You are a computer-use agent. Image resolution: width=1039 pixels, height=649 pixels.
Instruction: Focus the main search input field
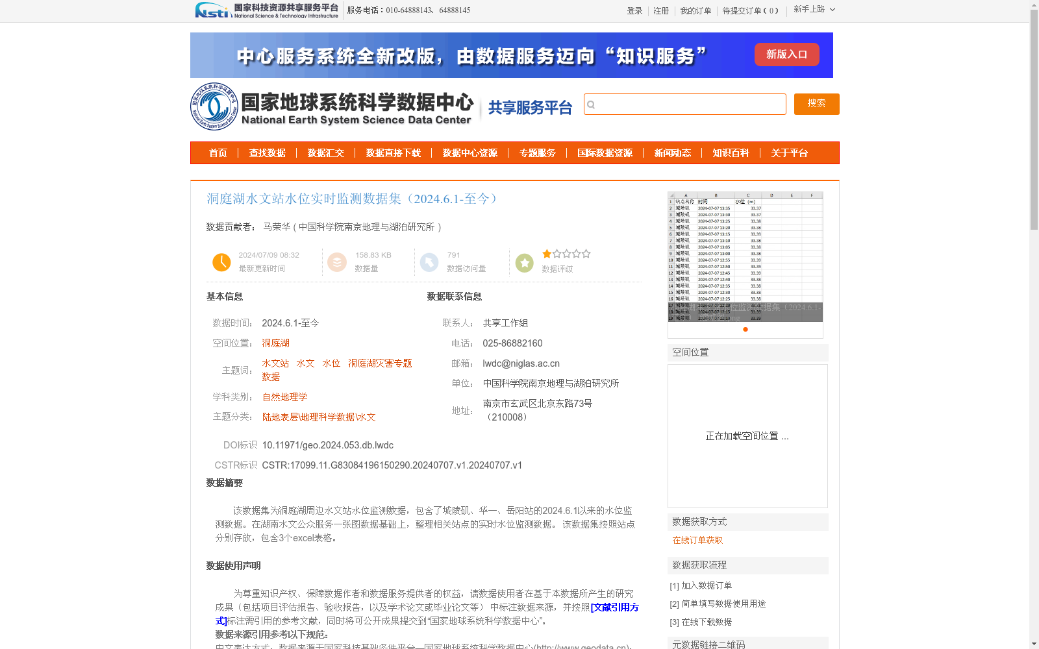point(685,104)
